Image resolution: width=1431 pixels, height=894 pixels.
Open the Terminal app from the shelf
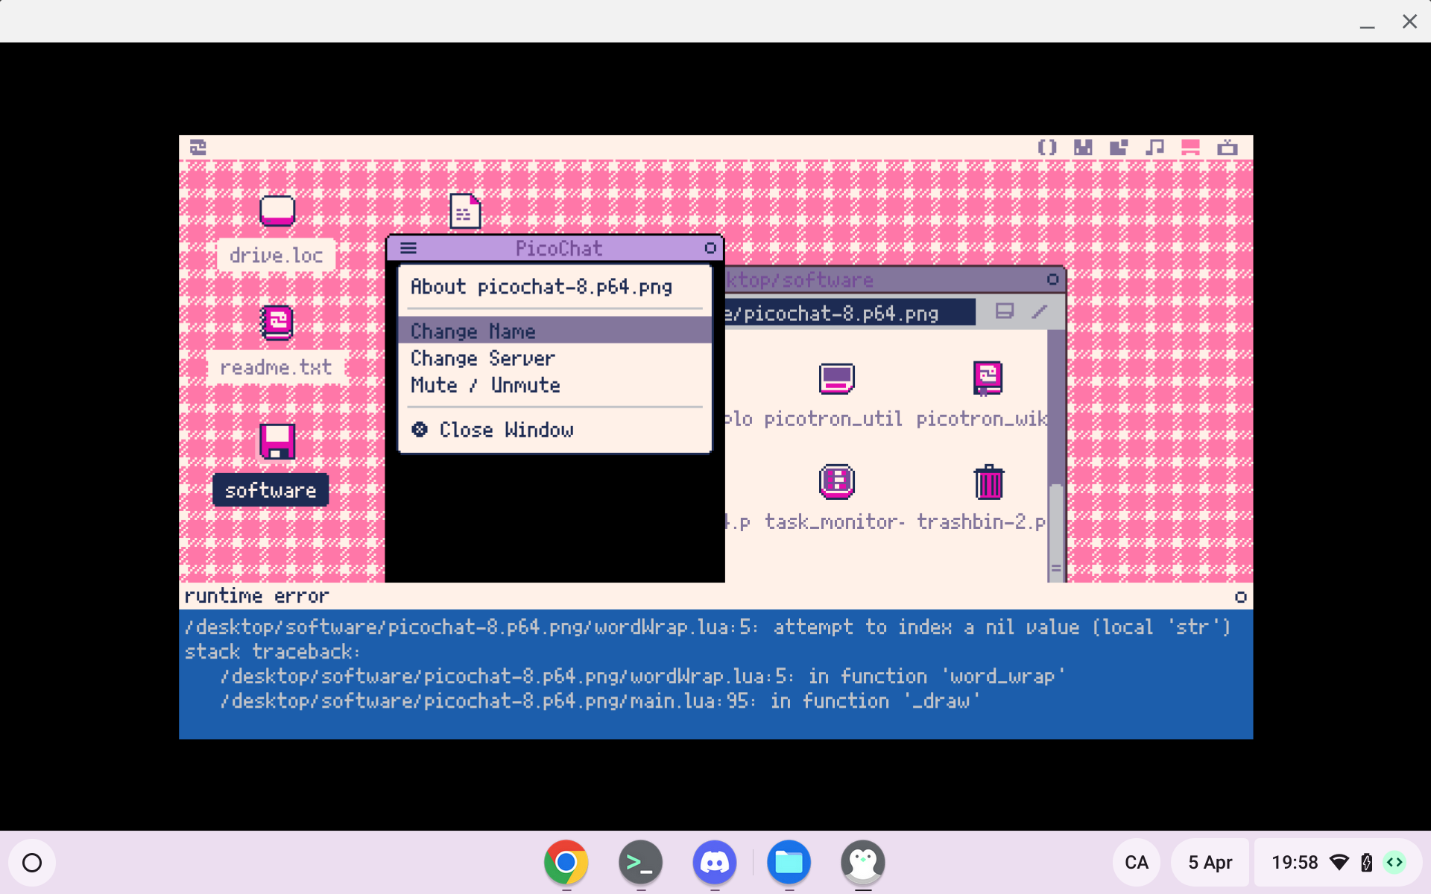point(641,862)
